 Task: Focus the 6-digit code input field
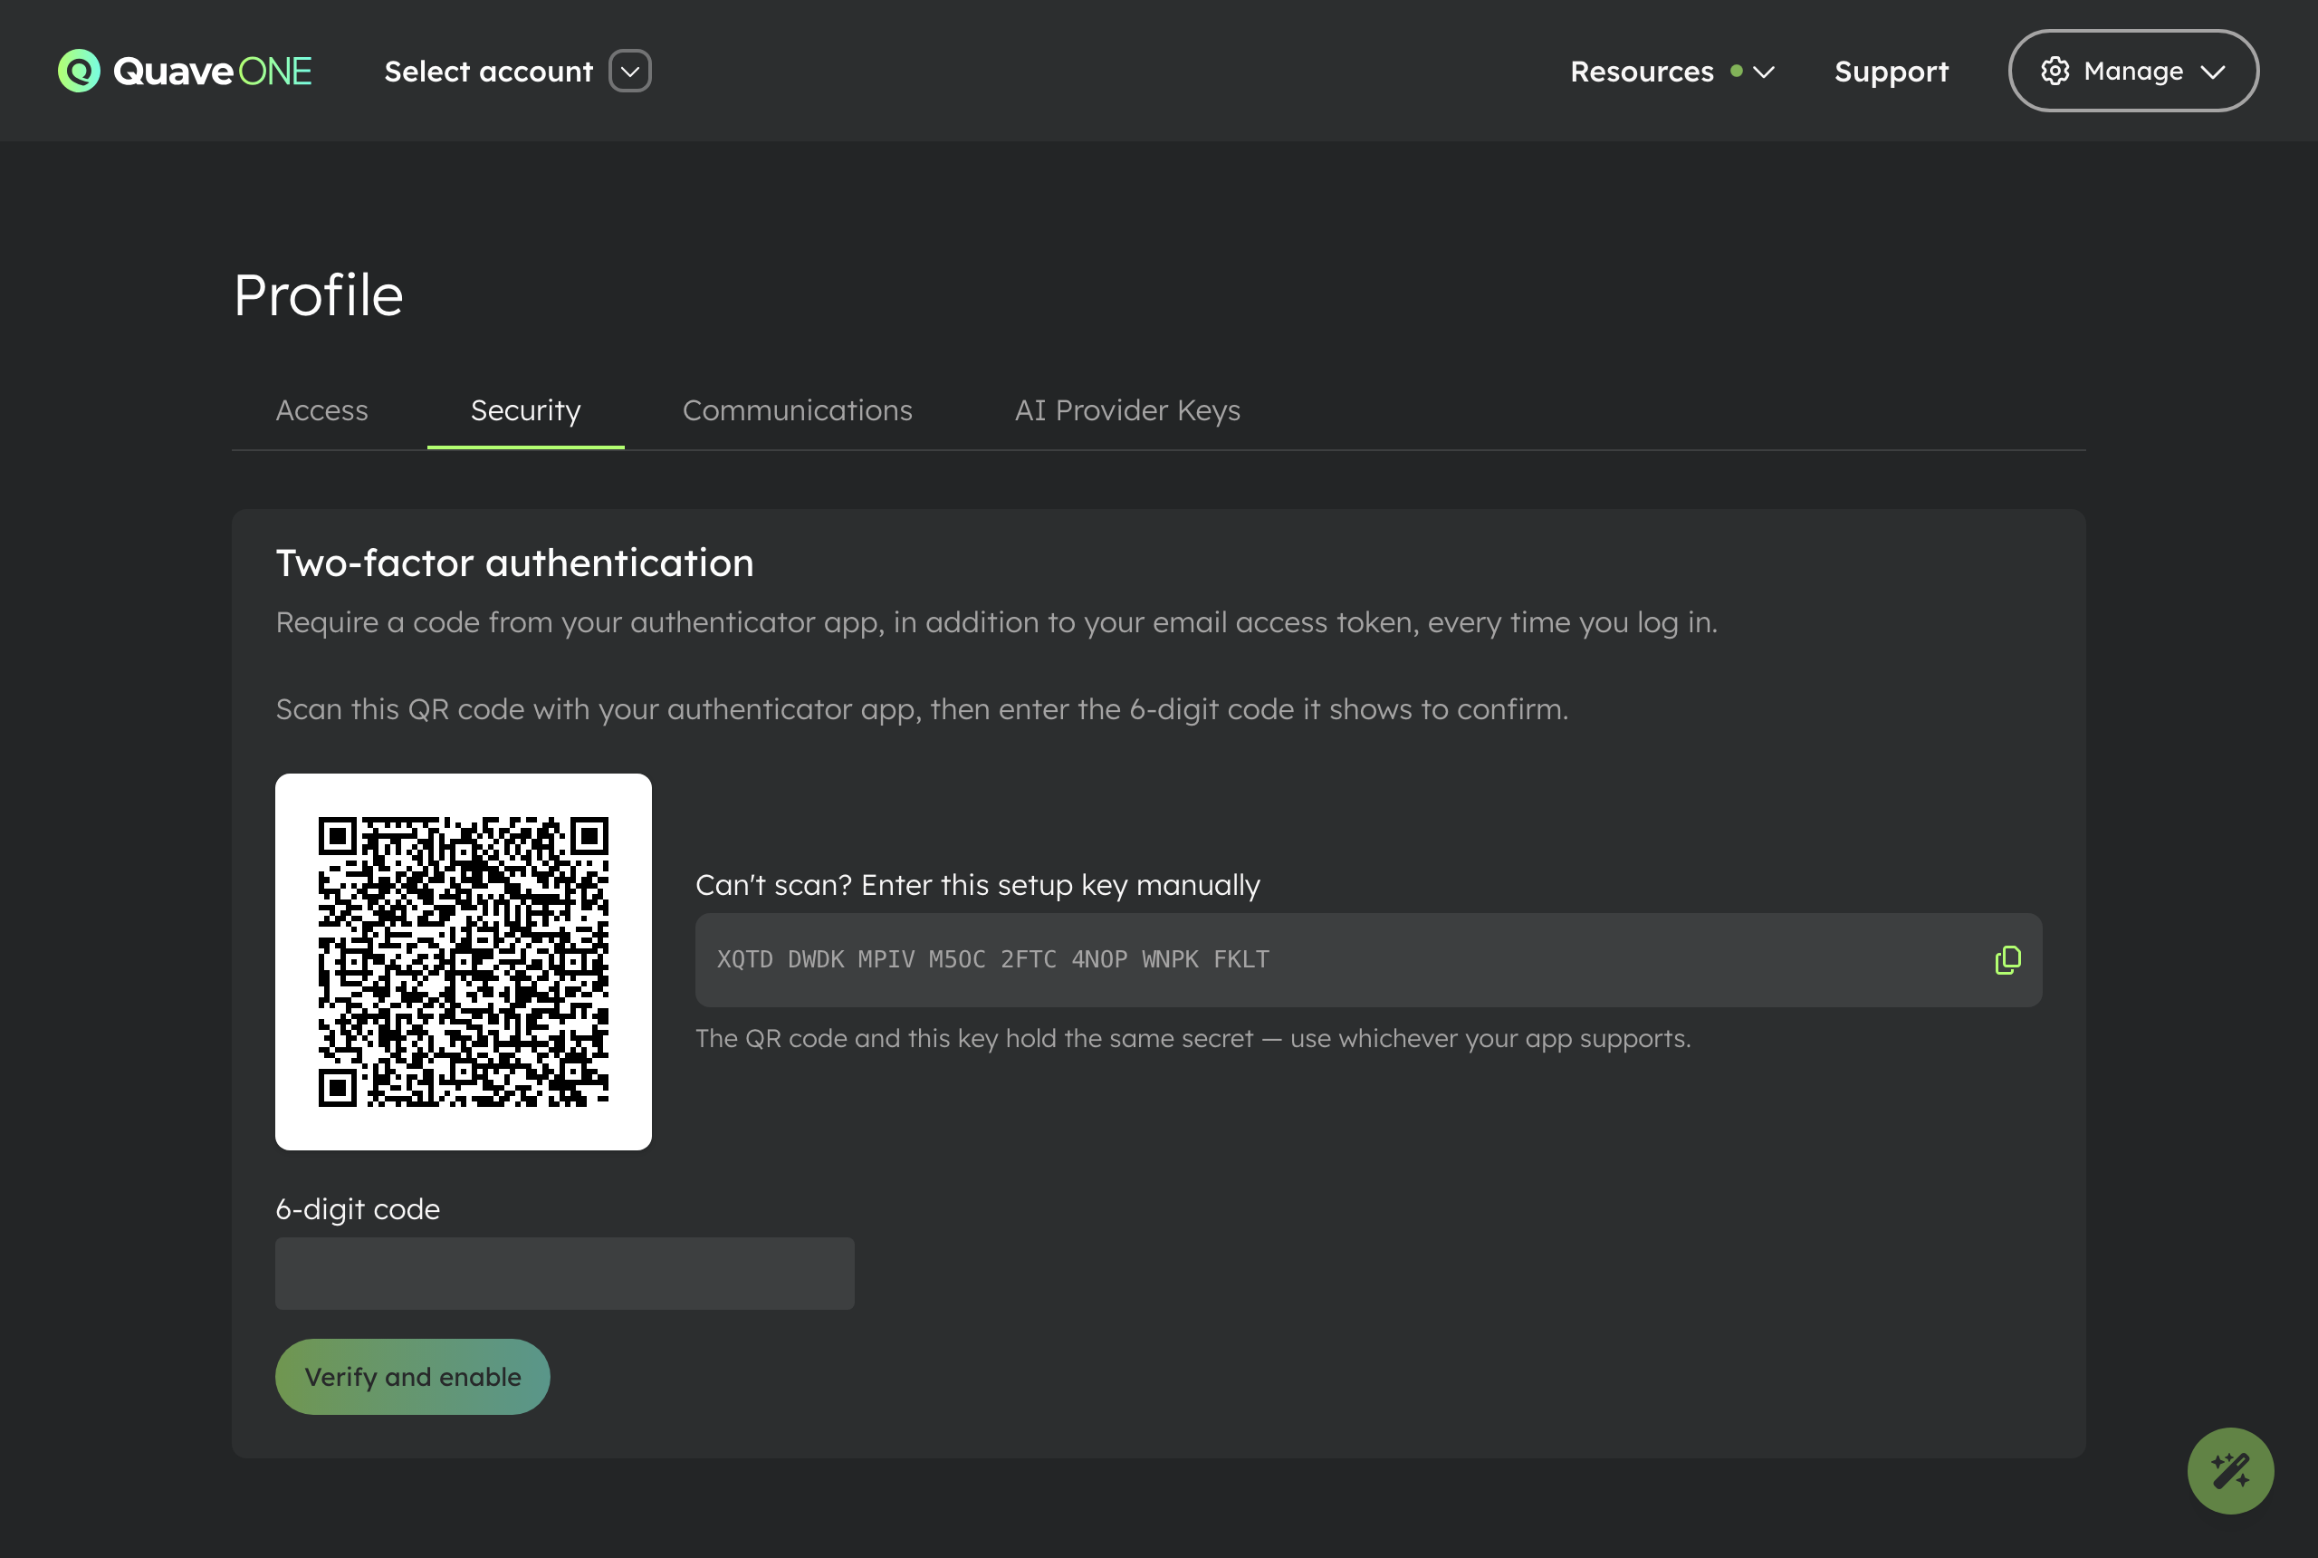[x=564, y=1274]
